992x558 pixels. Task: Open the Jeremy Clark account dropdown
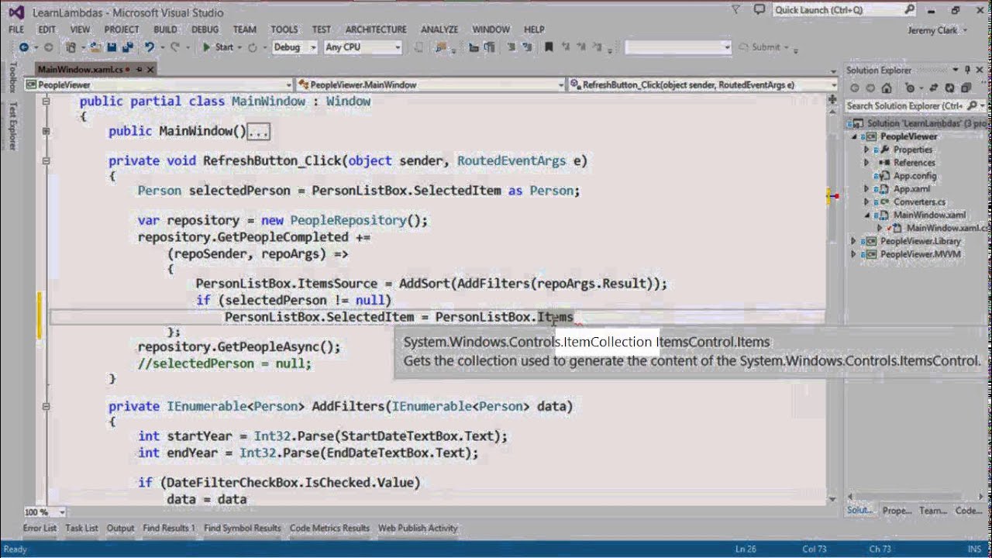point(939,30)
